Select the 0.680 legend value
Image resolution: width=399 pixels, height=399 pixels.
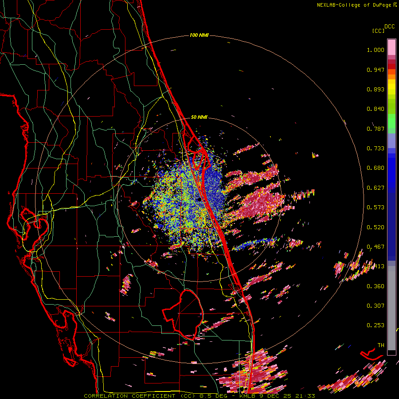click(376, 168)
